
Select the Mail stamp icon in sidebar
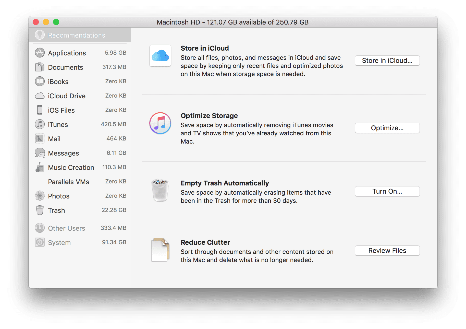click(40, 139)
